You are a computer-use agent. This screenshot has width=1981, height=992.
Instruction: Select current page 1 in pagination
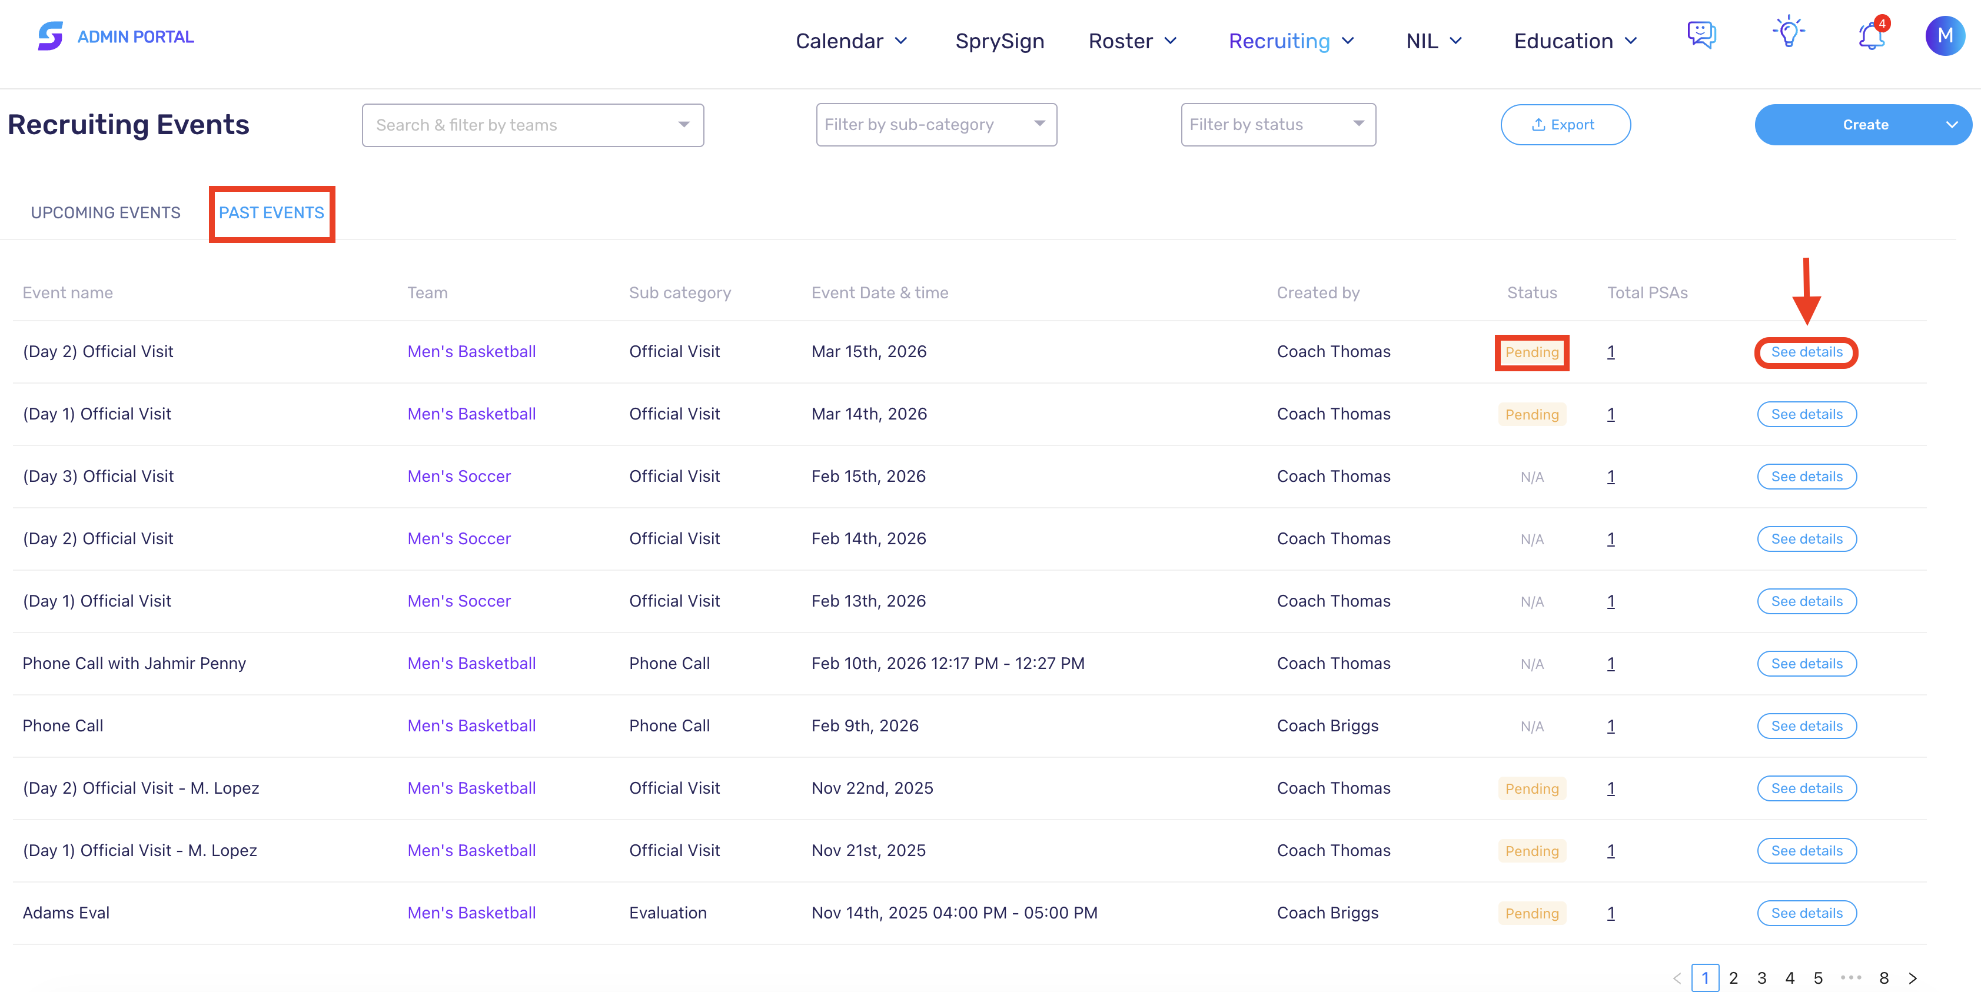(1705, 978)
